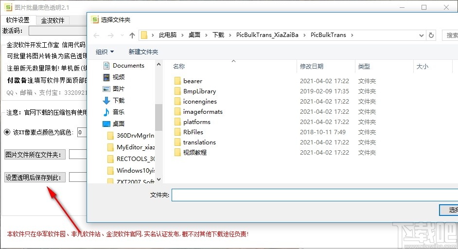Open the Windows10yi folder in sidebar
Screen dimensions: 458x249
pos(131,170)
